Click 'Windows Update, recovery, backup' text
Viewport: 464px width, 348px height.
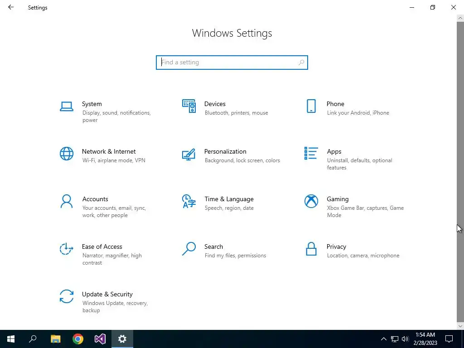click(x=115, y=307)
